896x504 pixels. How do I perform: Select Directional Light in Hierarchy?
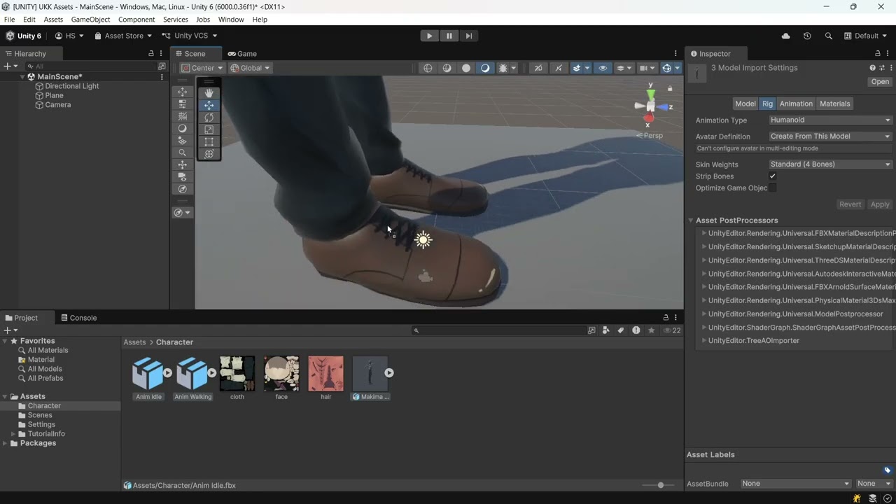click(x=72, y=86)
